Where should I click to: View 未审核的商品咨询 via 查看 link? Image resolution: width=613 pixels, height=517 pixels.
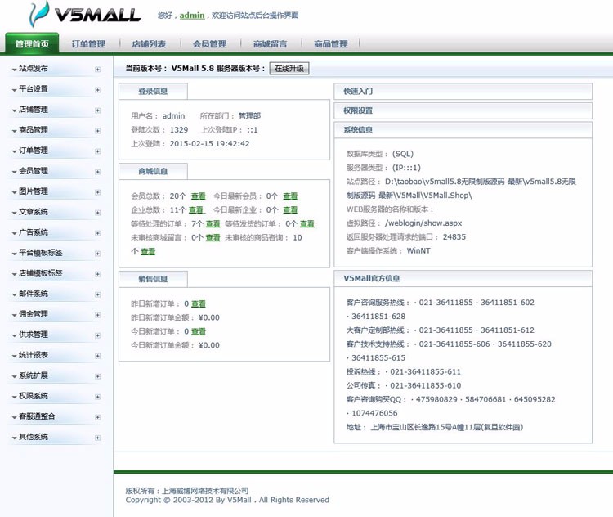point(148,251)
